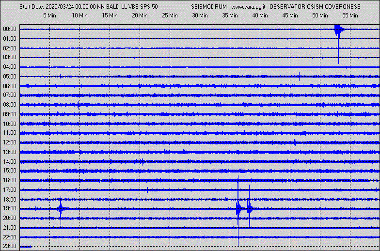Screen dimensions: 380x251
Task: Click the 23:00 hour row label
Action: pos(10,246)
